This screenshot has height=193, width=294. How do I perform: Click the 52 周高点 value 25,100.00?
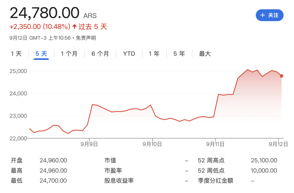[x=264, y=160]
